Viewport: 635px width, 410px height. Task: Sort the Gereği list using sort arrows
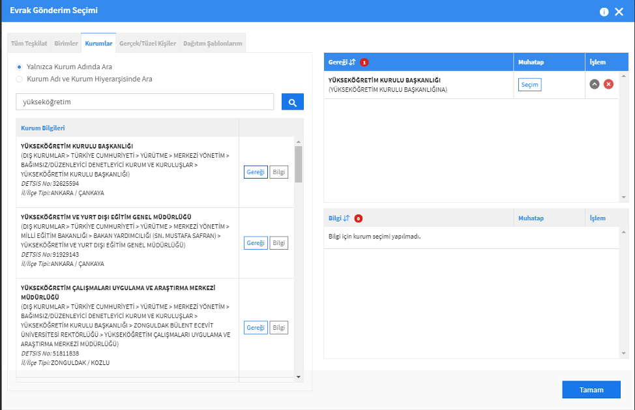tap(352, 62)
